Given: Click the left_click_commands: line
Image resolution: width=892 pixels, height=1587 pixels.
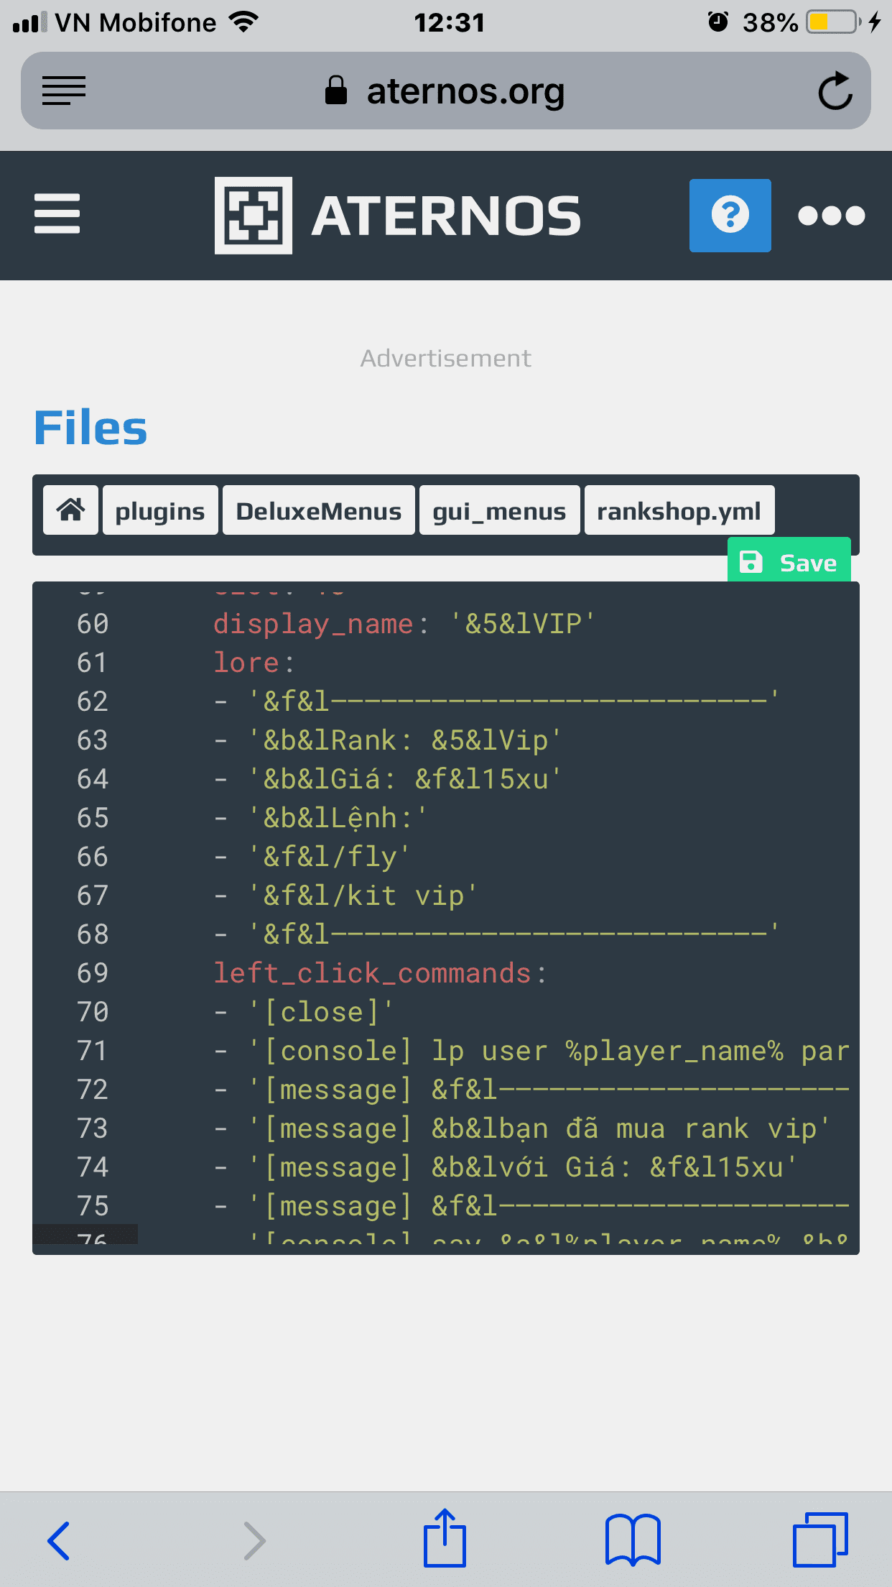Looking at the screenshot, I should (x=380, y=973).
